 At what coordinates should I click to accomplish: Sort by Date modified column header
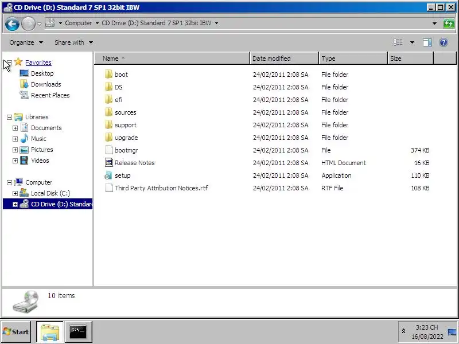point(284,58)
